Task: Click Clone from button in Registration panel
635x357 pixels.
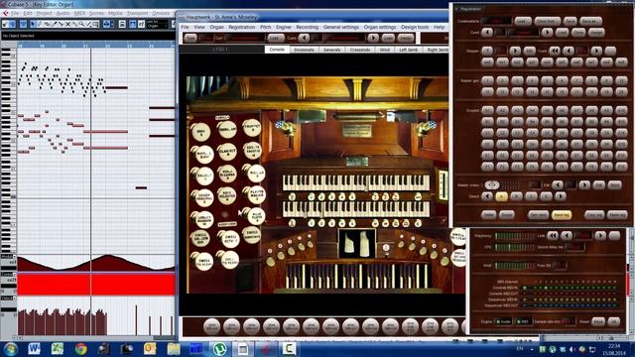Action: tap(547, 21)
